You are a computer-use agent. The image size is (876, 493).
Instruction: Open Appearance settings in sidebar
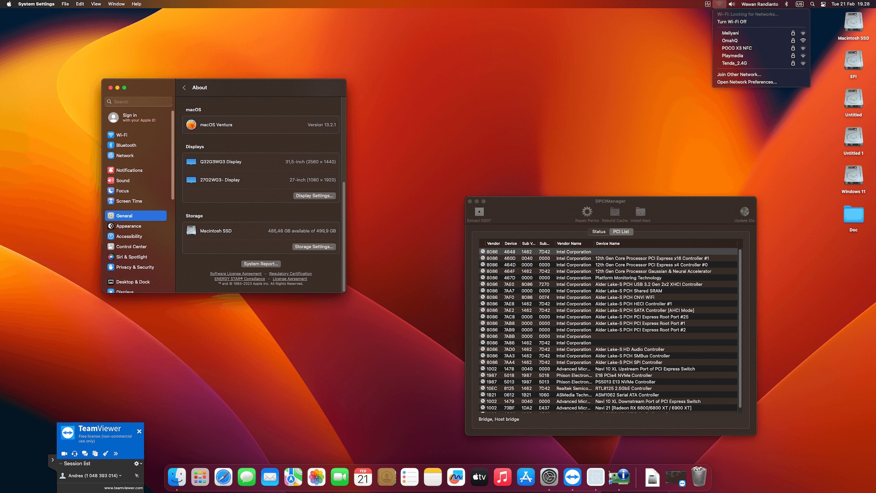click(x=136, y=226)
